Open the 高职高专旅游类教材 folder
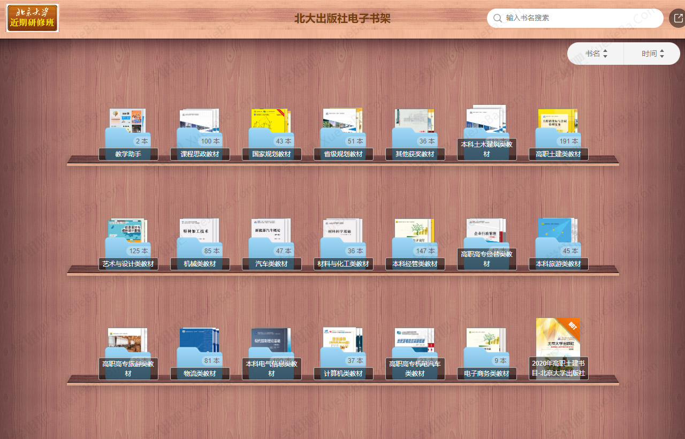 tap(128, 353)
